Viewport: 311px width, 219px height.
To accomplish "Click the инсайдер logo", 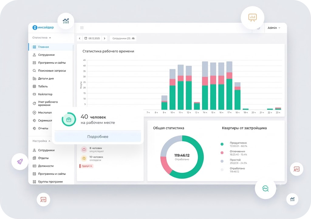I will pyautogui.click(x=43, y=27).
